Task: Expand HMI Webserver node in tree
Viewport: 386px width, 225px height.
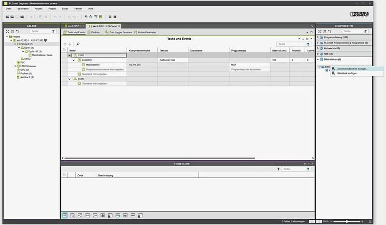Action: point(15,66)
